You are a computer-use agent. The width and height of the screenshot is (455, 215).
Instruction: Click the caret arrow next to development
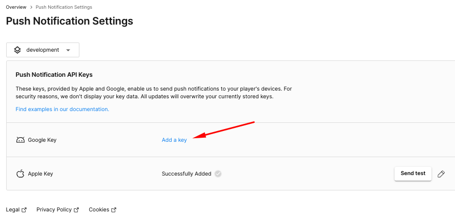[x=69, y=50]
